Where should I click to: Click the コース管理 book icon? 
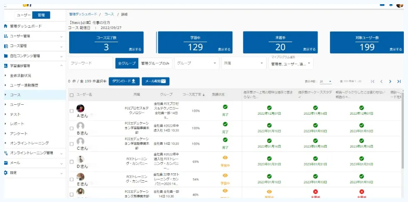pyautogui.click(x=6, y=46)
